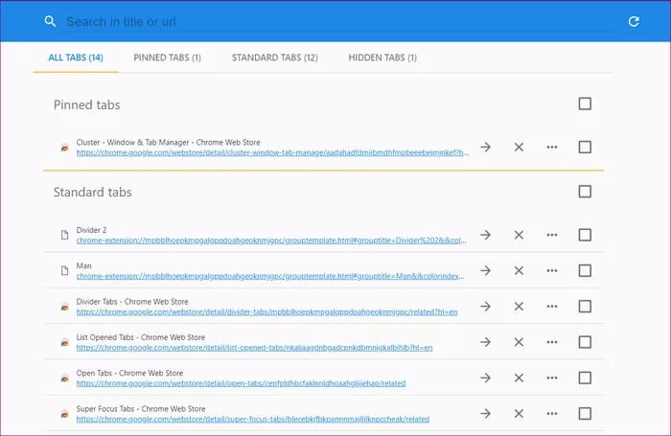Tick the checkbox for Divider 2 row
671x436 pixels.
[x=585, y=235]
